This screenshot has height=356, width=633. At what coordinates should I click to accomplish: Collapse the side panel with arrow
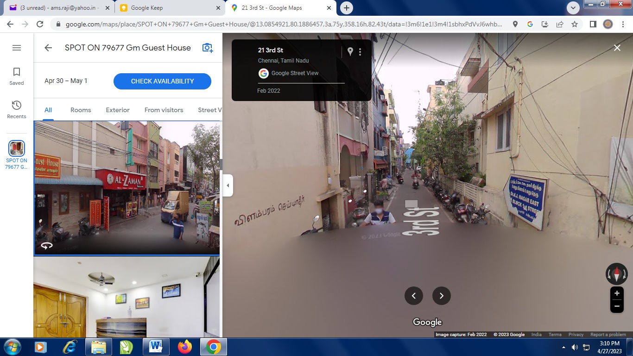(x=228, y=185)
